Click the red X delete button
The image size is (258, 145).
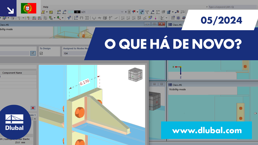(x=33, y=108)
